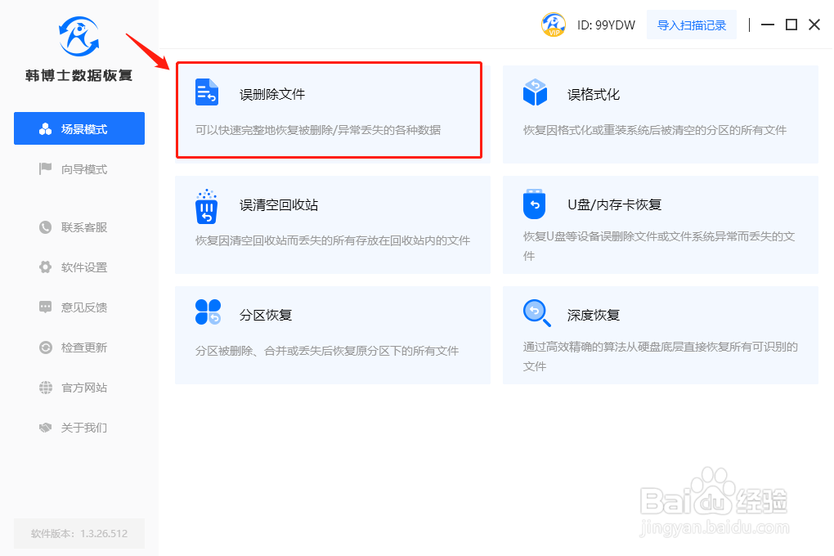The image size is (834, 556).
Task: Select 检查更新 in the sidebar
Action: coord(74,347)
